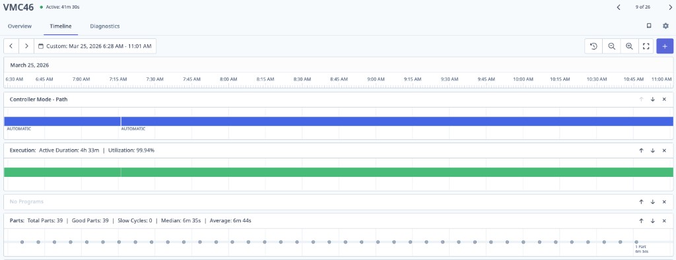676x260 pixels.
Task: Click the 8:00 AM time label
Action: click(x=228, y=79)
